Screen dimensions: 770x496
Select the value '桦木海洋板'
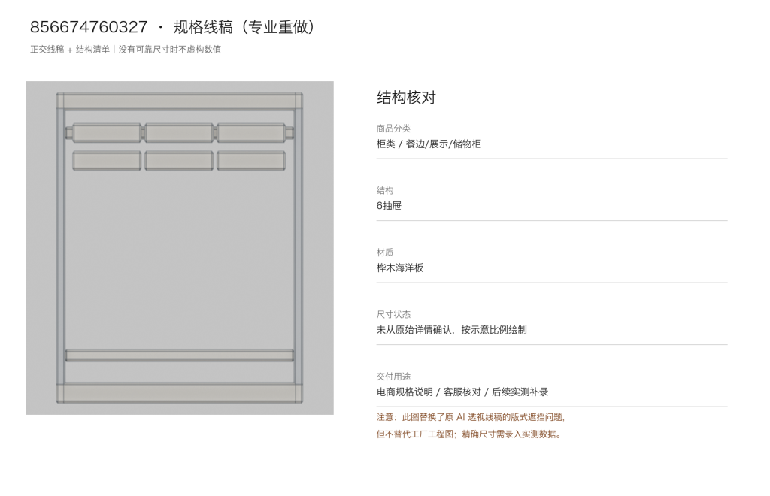pyautogui.click(x=400, y=268)
